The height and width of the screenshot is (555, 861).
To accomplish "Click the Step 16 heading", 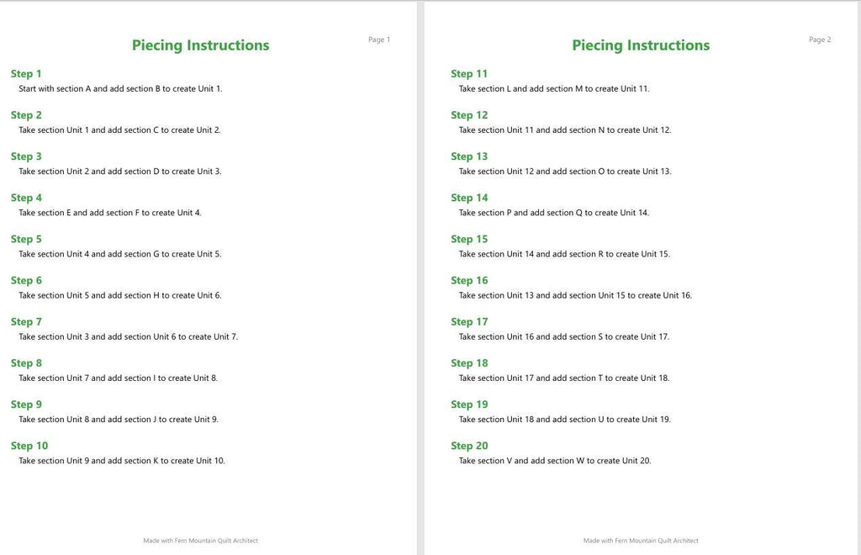I will click(x=469, y=281).
